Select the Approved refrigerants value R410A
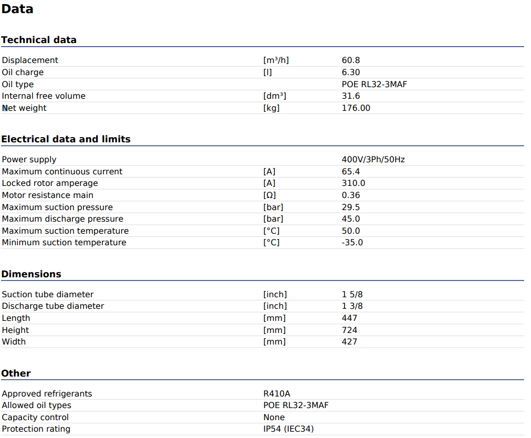Image resolution: width=531 pixels, height=438 pixels. click(277, 394)
